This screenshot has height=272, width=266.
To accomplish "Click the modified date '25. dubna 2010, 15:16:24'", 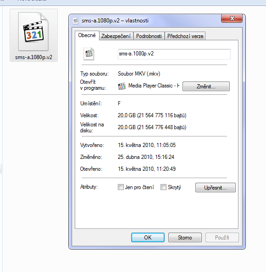I will (x=146, y=157).
